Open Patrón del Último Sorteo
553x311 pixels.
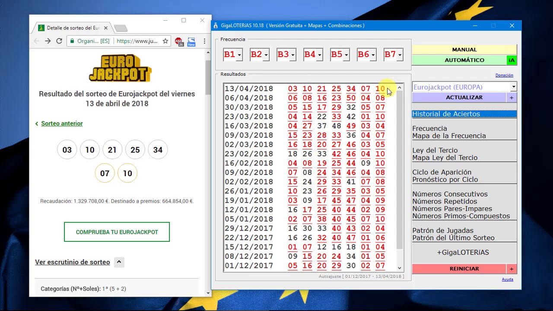453,238
